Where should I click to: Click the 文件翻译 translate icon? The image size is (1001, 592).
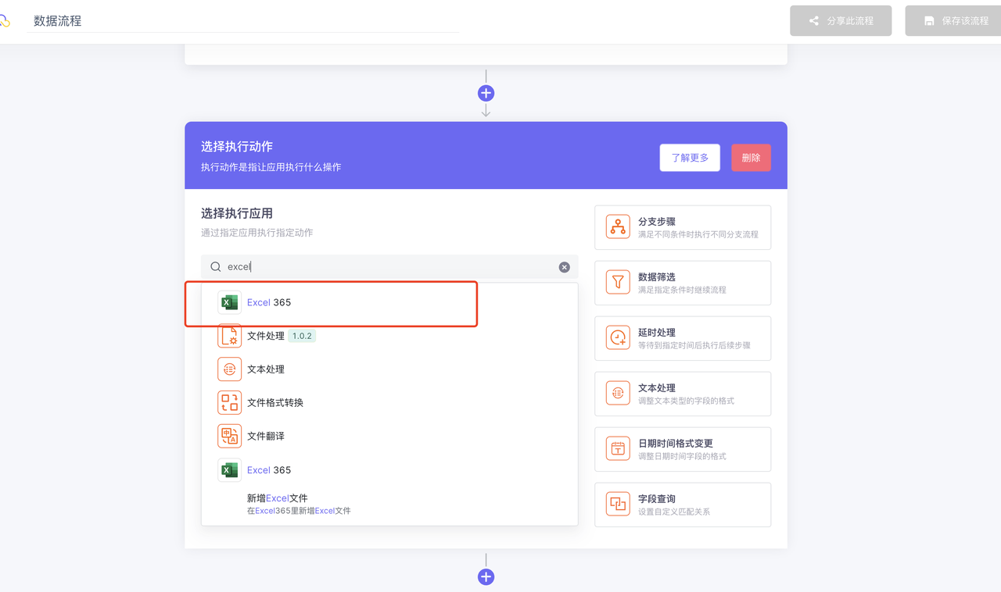tap(229, 437)
